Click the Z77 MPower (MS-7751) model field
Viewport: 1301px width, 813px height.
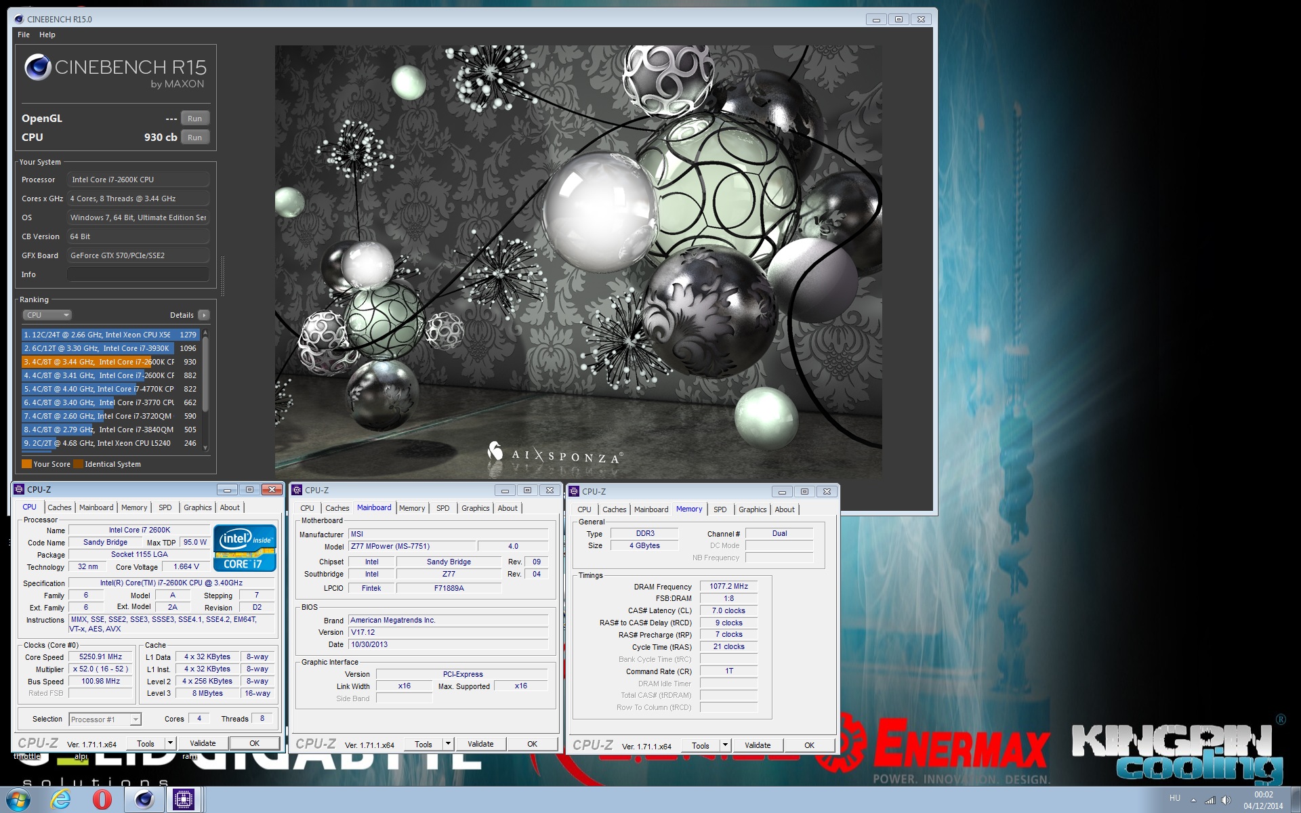click(412, 546)
